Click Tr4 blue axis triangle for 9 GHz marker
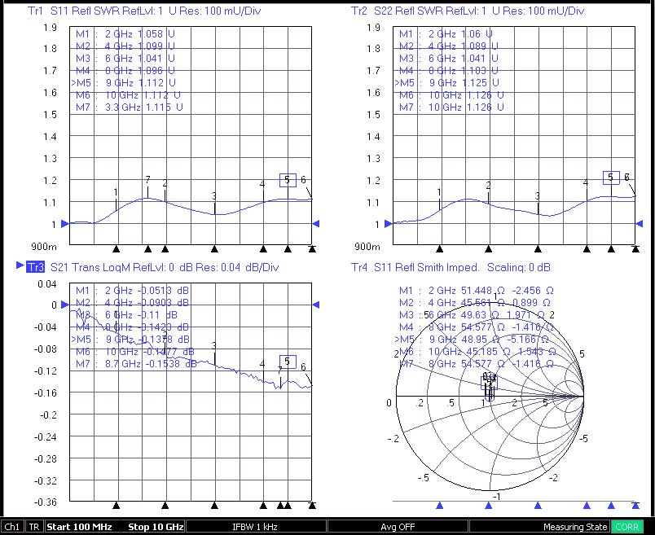The height and width of the screenshot is (535, 655). click(x=611, y=506)
